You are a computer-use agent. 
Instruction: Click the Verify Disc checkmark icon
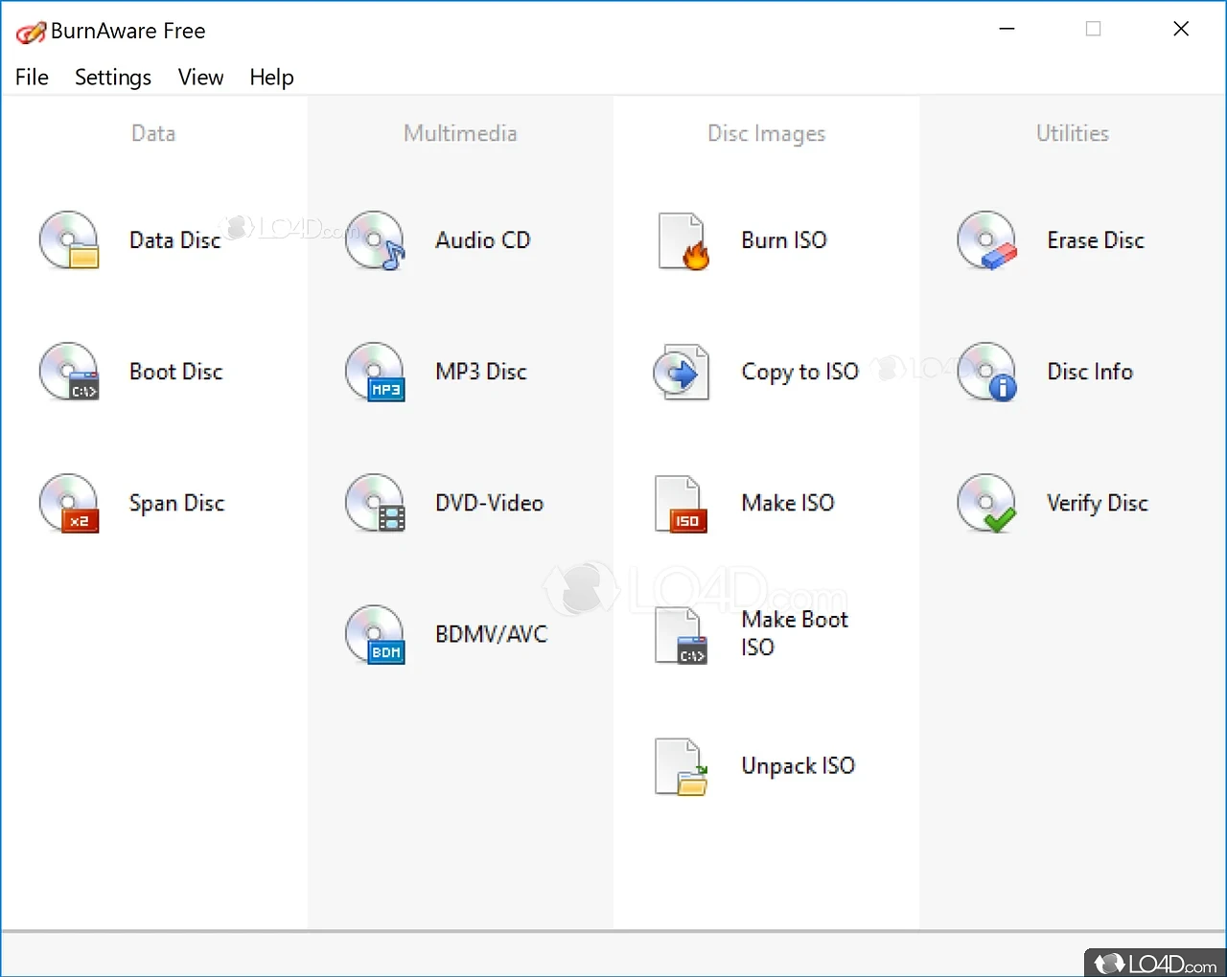(986, 503)
